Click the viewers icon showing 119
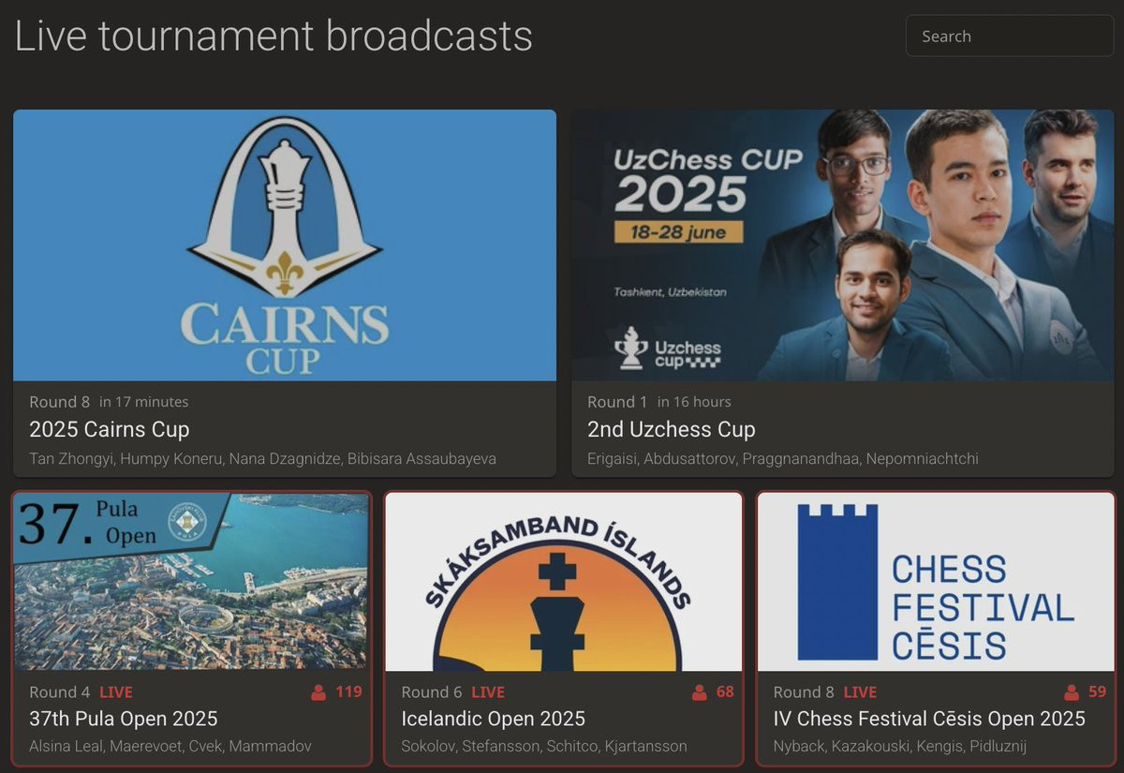The image size is (1124, 773). pos(318,692)
